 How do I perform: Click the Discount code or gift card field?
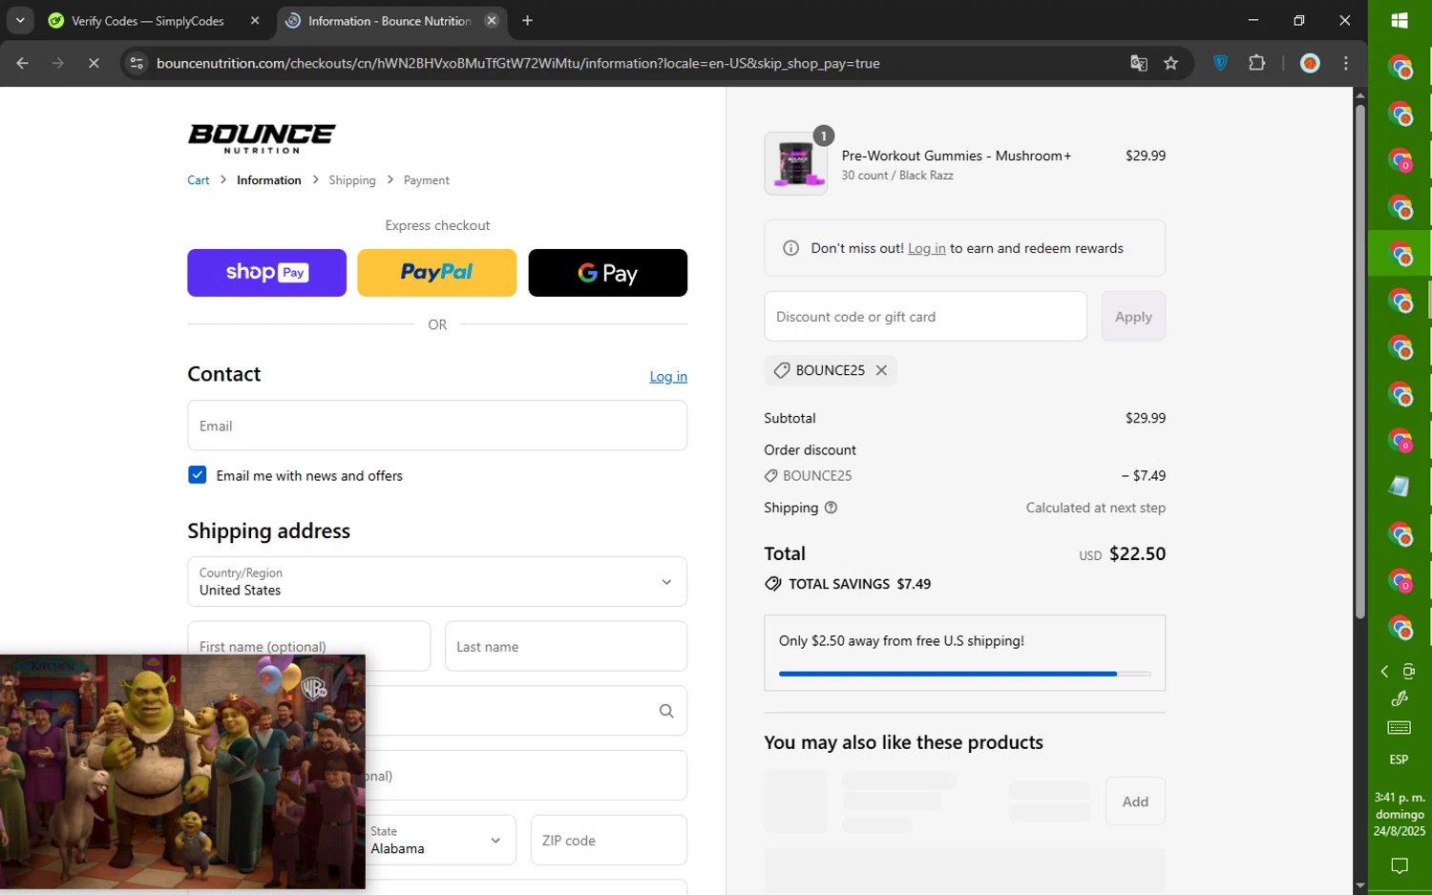tap(925, 317)
